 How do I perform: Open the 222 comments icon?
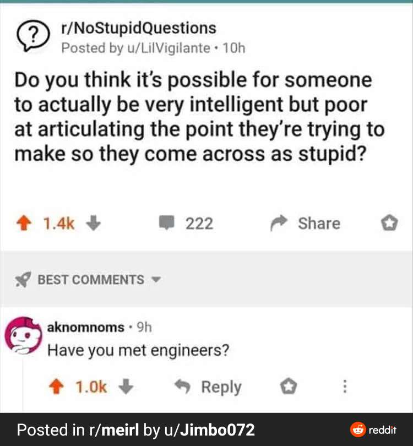165,224
